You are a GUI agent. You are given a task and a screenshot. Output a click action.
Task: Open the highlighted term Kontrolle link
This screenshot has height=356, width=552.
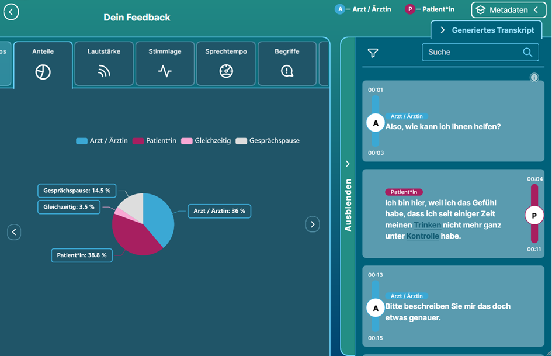point(422,236)
